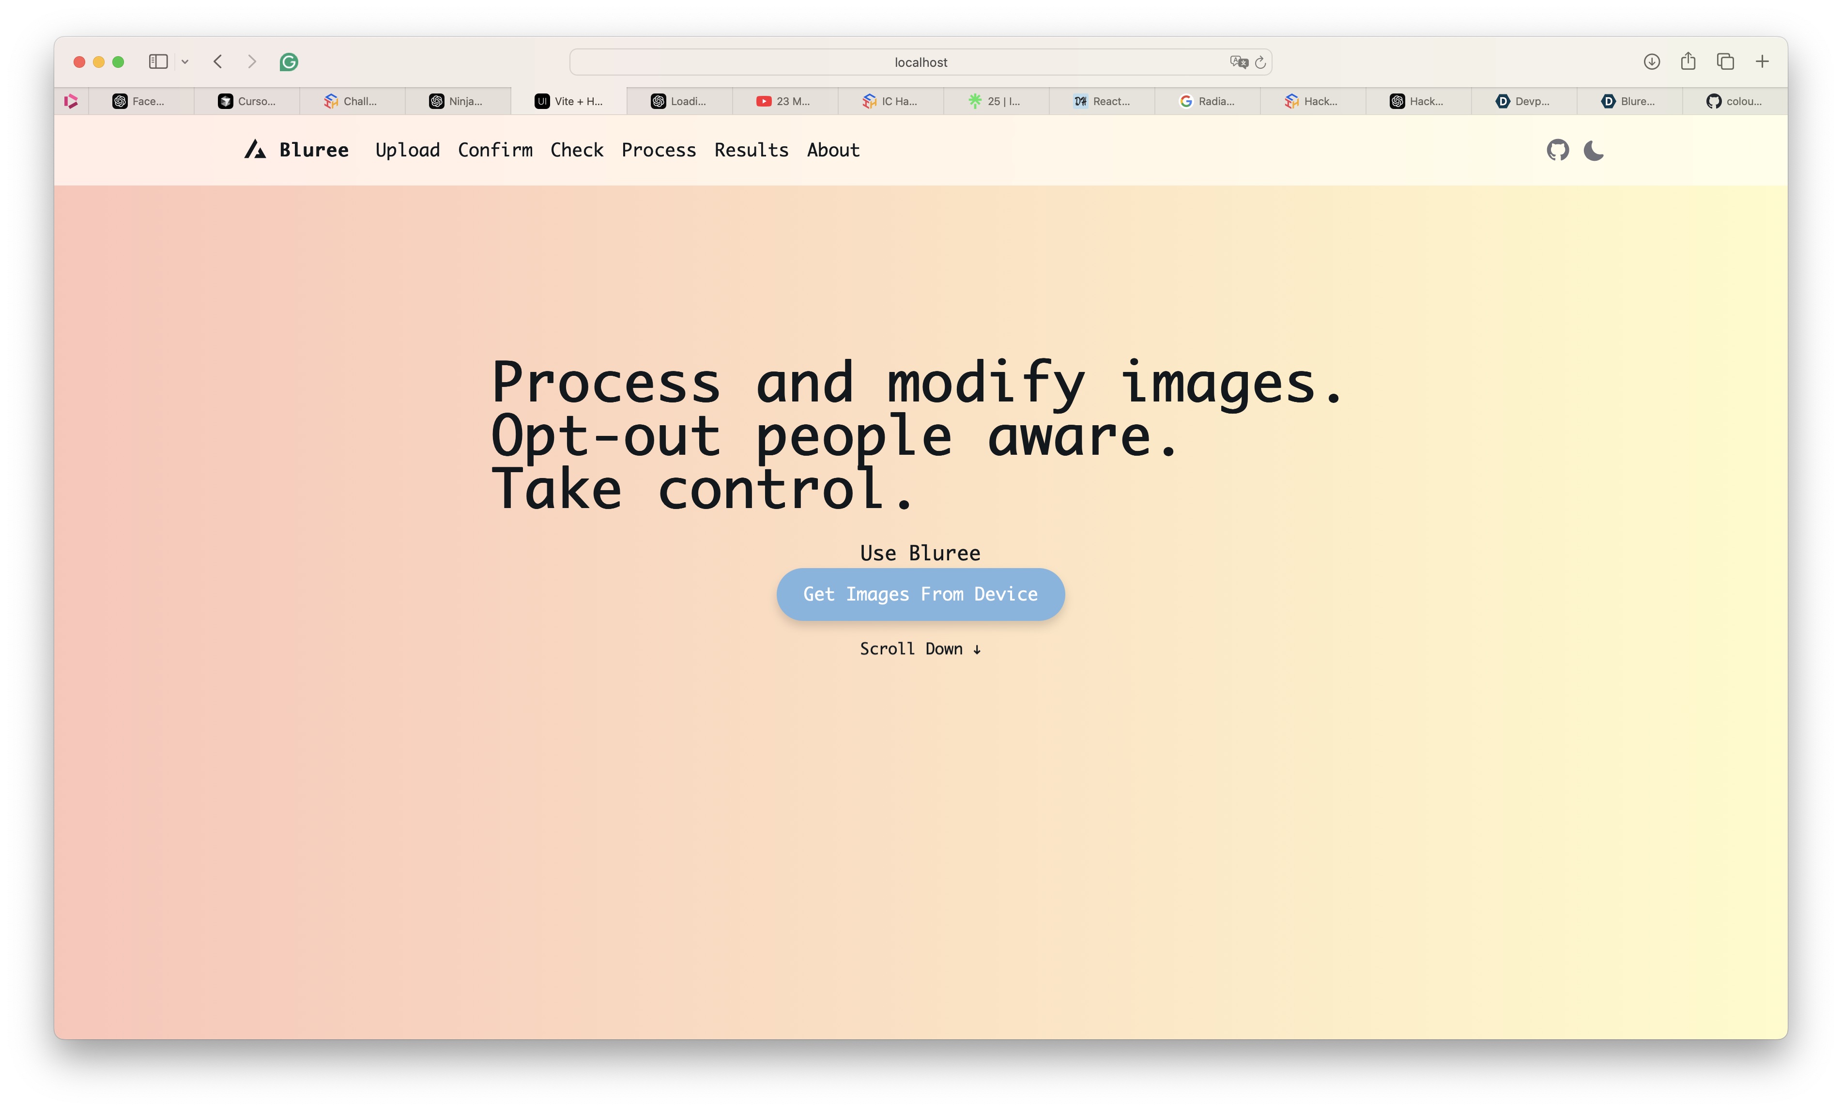This screenshot has width=1842, height=1111.
Task: Click the Grammarly extension icon
Action: point(289,62)
